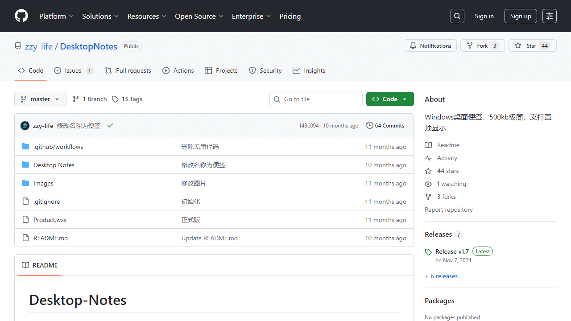This screenshot has width=571, height=321.
Task: Select the Code repository tab
Action: (30, 70)
